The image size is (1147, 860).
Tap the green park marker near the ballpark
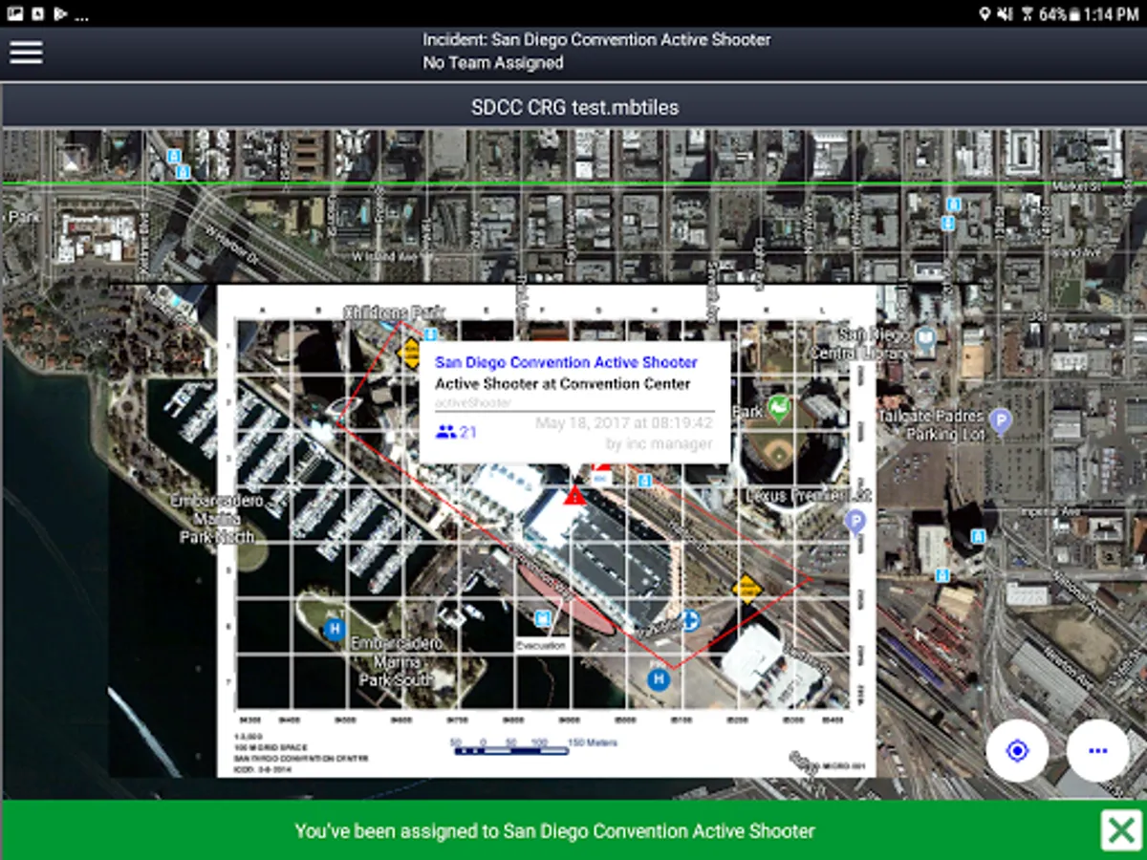pyautogui.click(x=779, y=408)
